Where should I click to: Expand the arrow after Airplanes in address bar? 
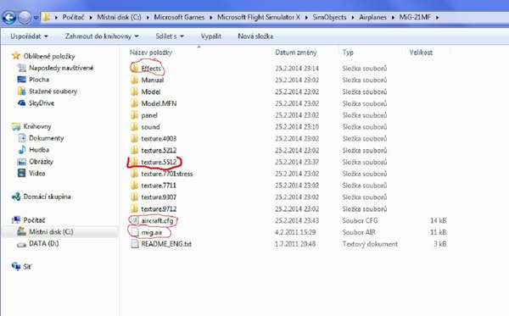pos(393,18)
